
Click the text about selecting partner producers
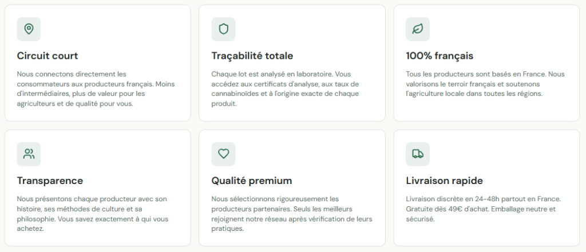(x=292, y=214)
